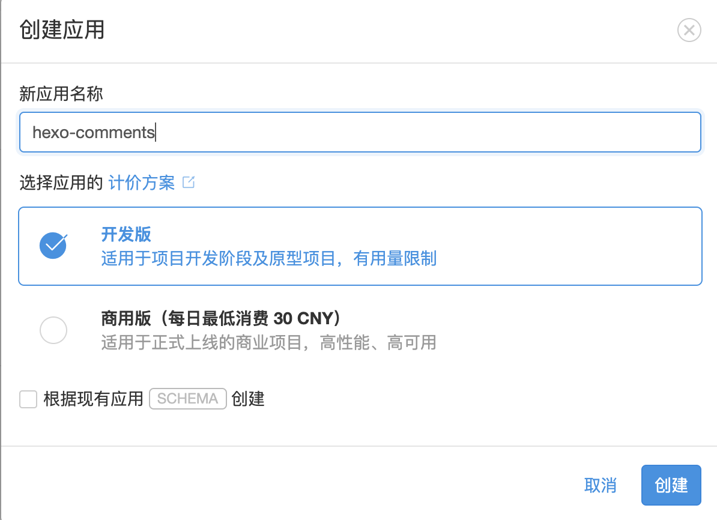
Task: Click the 根据现有应用 checkbox label text
Action: click(93, 399)
